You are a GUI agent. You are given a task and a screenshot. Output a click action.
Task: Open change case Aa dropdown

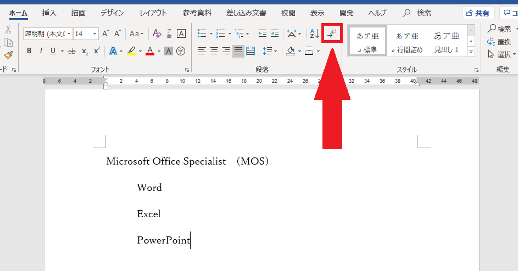pos(136,33)
